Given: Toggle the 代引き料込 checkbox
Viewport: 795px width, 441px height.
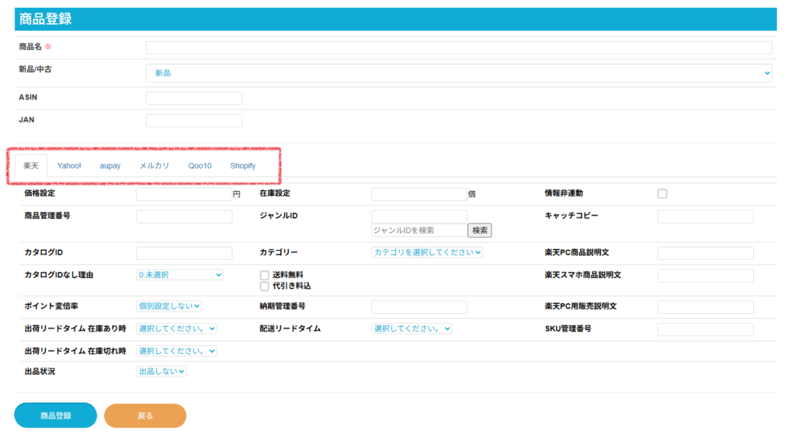Looking at the screenshot, I should pos(265,286).
